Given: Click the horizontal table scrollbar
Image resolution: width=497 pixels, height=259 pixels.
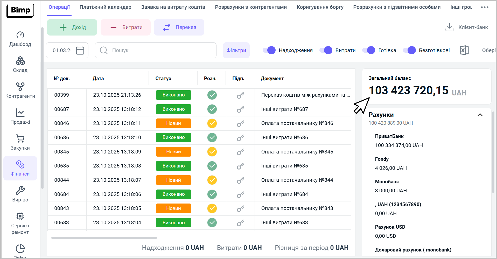Looking at the screenshot, I should point(104,238).
